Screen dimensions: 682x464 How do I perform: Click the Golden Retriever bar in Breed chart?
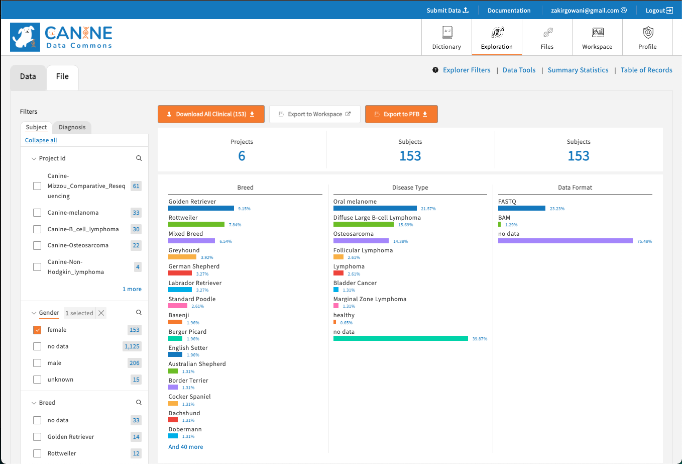click(x=200, y=208)
